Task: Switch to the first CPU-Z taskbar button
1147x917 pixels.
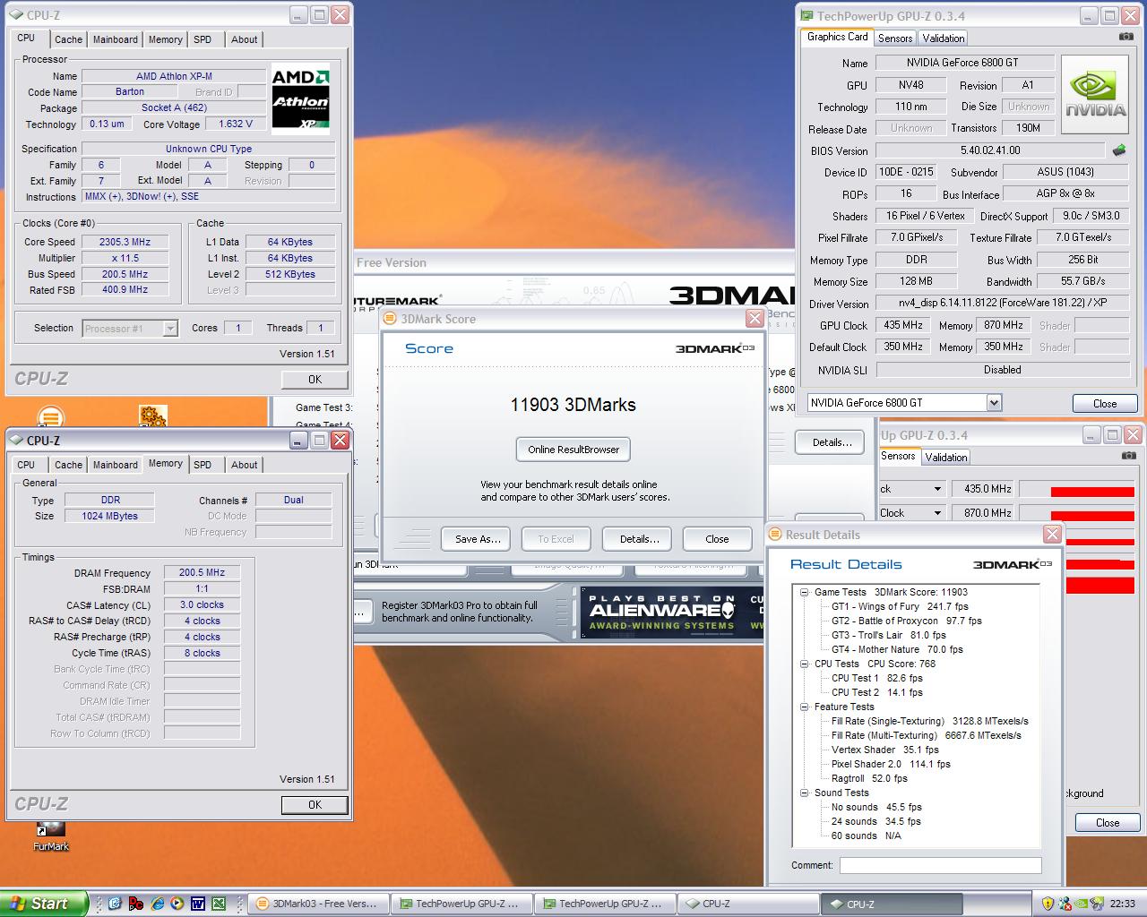Action: point(748,904)
